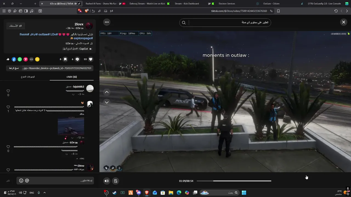
Task: Open the Brave VPN shield-lock icon
Action: 10,11
